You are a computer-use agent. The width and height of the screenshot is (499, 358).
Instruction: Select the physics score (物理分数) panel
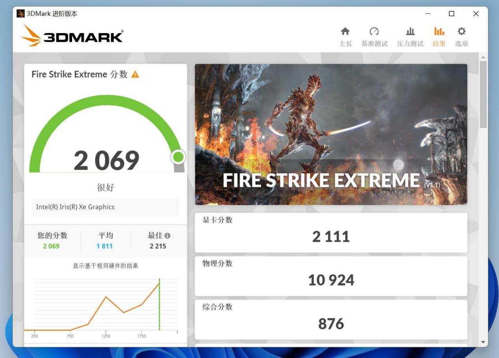pyautogui.click(x=331, y=276)
